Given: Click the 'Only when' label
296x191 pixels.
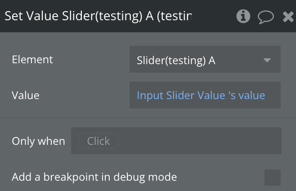Looking at the screenshot, I should [38, 141].
